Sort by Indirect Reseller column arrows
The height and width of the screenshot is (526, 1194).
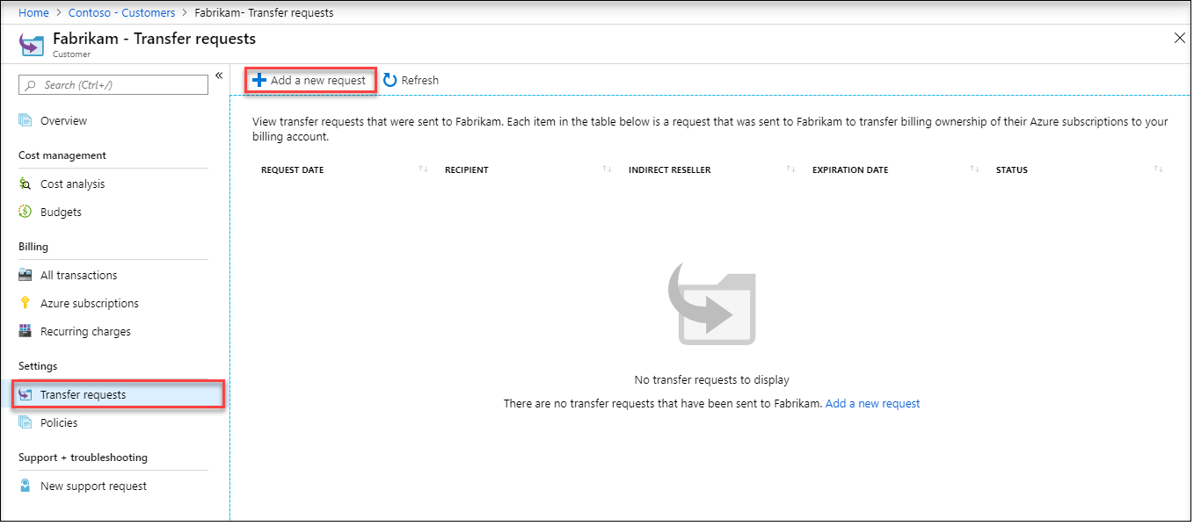(791, 169)
